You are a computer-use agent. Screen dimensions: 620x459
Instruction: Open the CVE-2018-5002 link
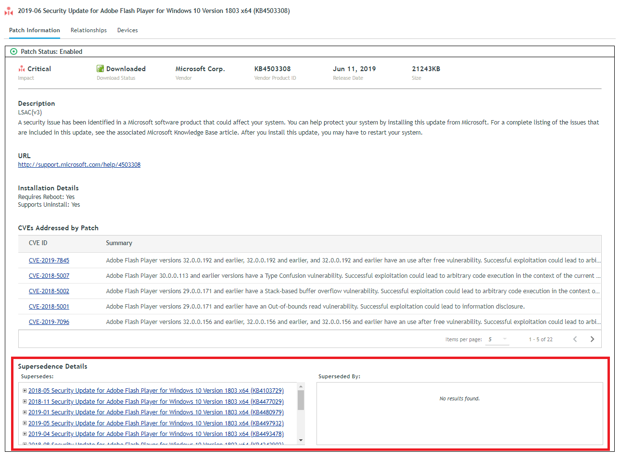[49, 291]
